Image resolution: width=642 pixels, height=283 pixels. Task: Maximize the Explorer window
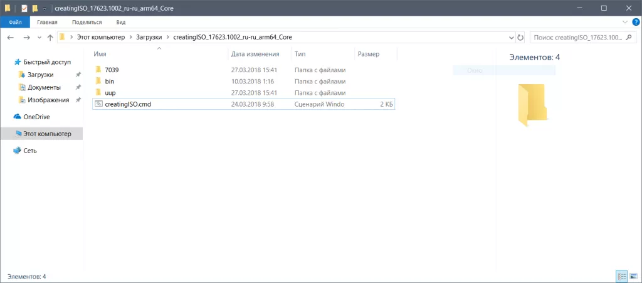click(x=604, y=8)
